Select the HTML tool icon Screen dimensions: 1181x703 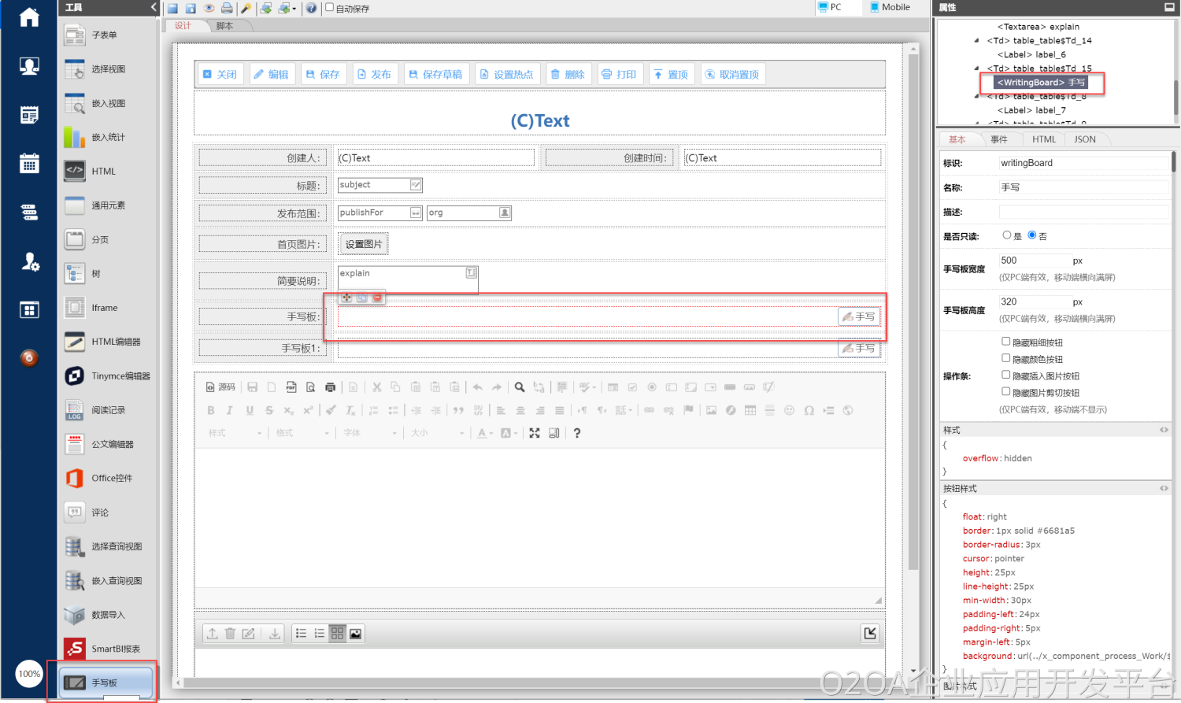pyautogui.click(x=75, y=171)
